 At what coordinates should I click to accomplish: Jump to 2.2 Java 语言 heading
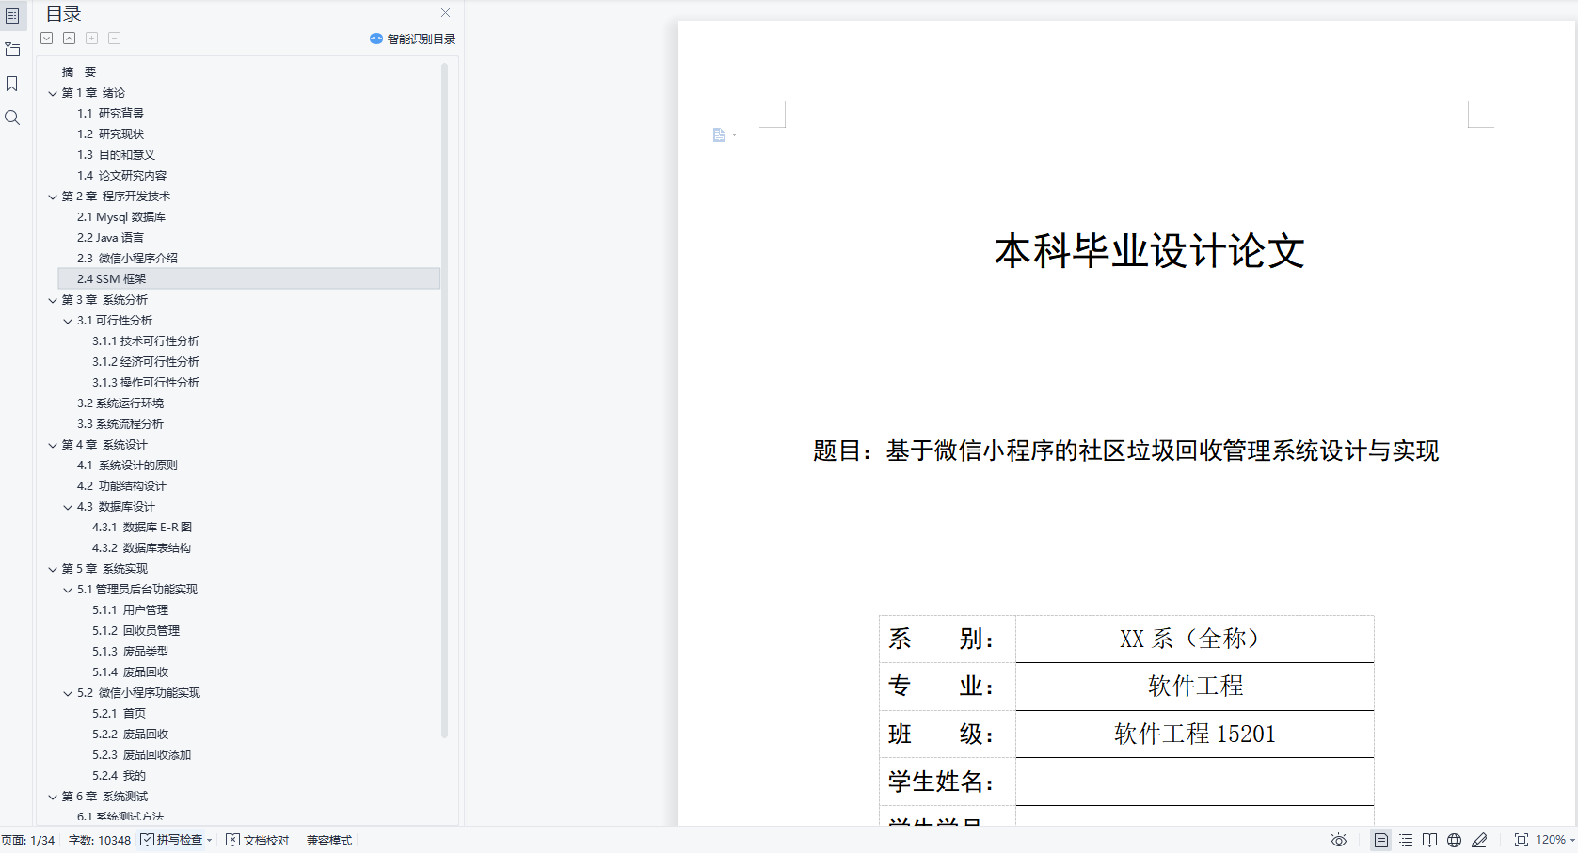coord(110,238)
